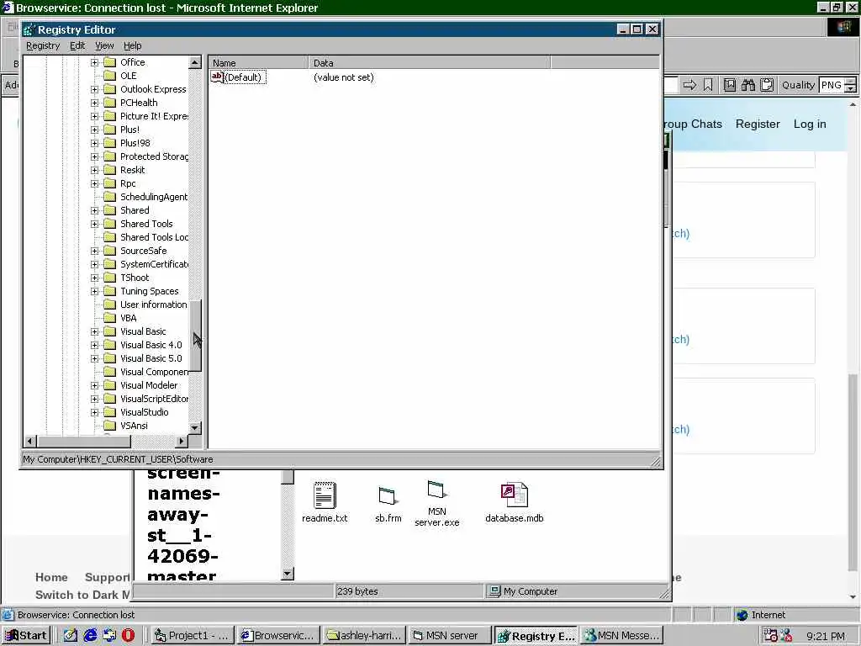Launch Opera from quick launch

point(128,636)
